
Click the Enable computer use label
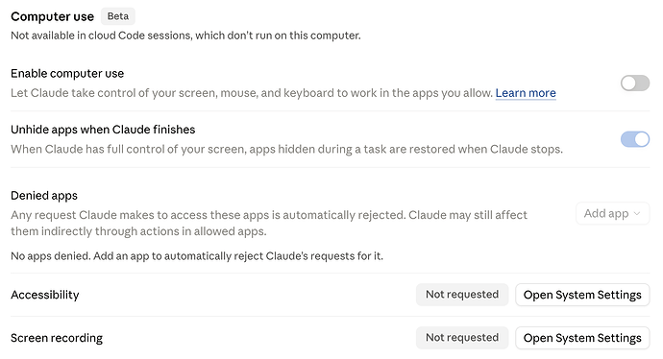tap(67, 74)
